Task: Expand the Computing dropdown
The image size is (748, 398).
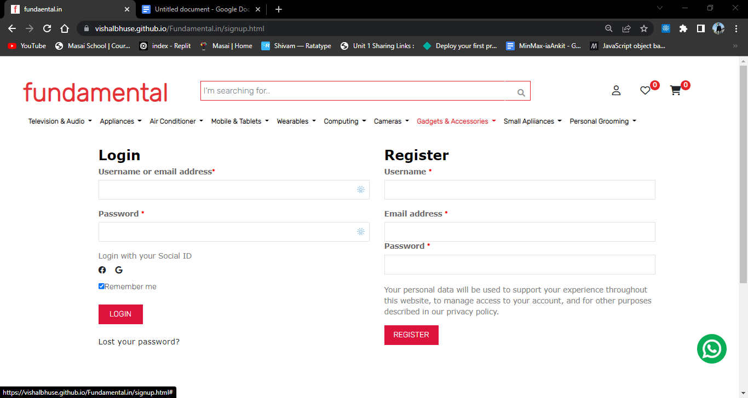Action: (x=345, y=121)
